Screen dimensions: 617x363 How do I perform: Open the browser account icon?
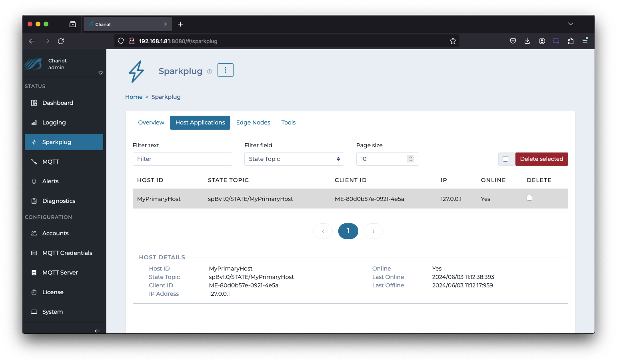(542, 41)
